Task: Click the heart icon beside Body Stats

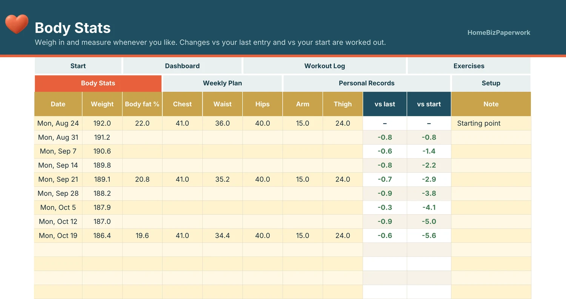Action: [x=17, y=24]
